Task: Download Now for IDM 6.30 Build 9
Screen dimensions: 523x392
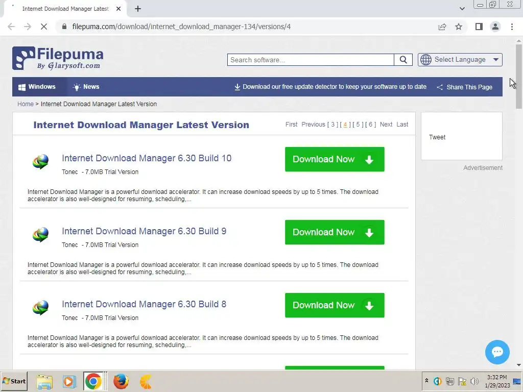Action: click(x=335, y=232)
